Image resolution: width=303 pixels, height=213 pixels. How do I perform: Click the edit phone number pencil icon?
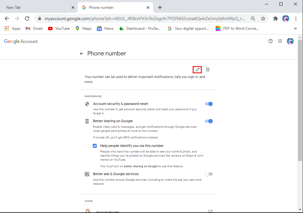click(197, 69)
